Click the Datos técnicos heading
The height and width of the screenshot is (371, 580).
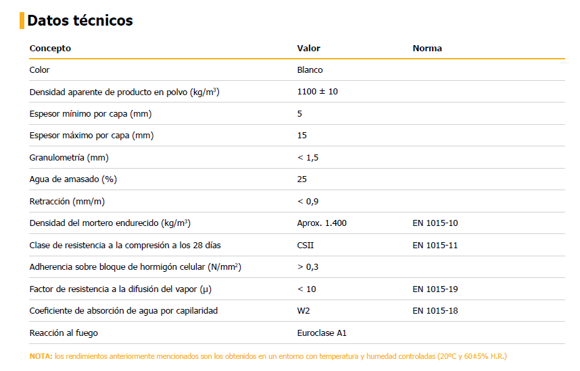click(80, 21)
